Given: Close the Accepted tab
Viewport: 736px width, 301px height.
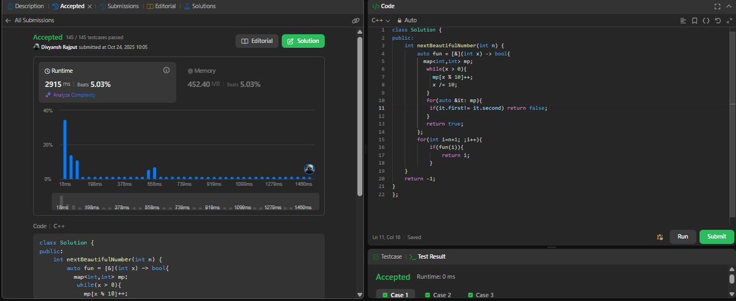Looking at the screenshot, I should click(90, 6).
